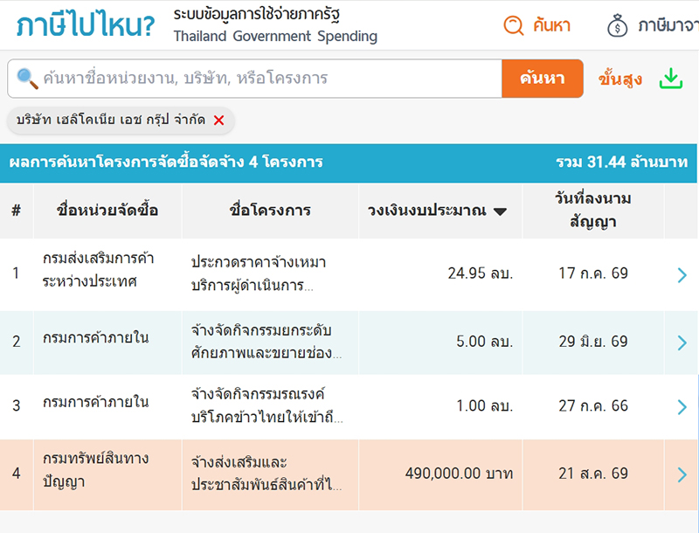Open ขั้นสูง advanced search
Screen dimensions: 699x533
[620, 80]
